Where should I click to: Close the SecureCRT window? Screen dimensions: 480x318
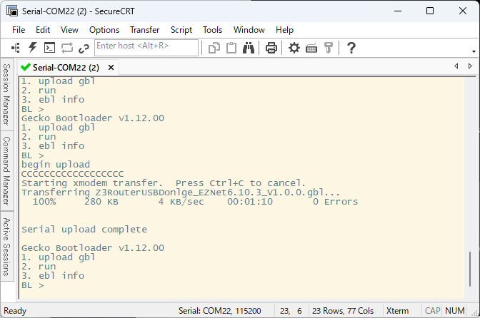tap(463, 11)
